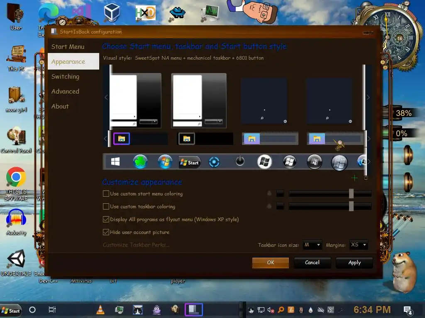Select the green clover start button

pyautogui.click(x=140, y=162)
